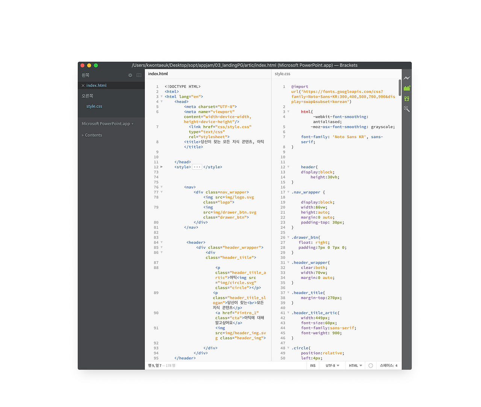481x407 pixels.
Task: Place cursor on the <!DOCTYPE HTML> line
Action: [x=183, y=87]
